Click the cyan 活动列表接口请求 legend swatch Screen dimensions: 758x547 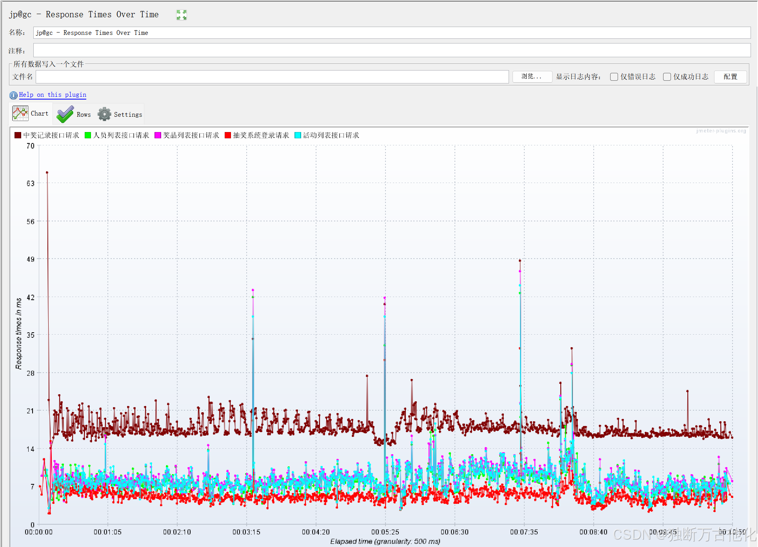click(298, 135)
